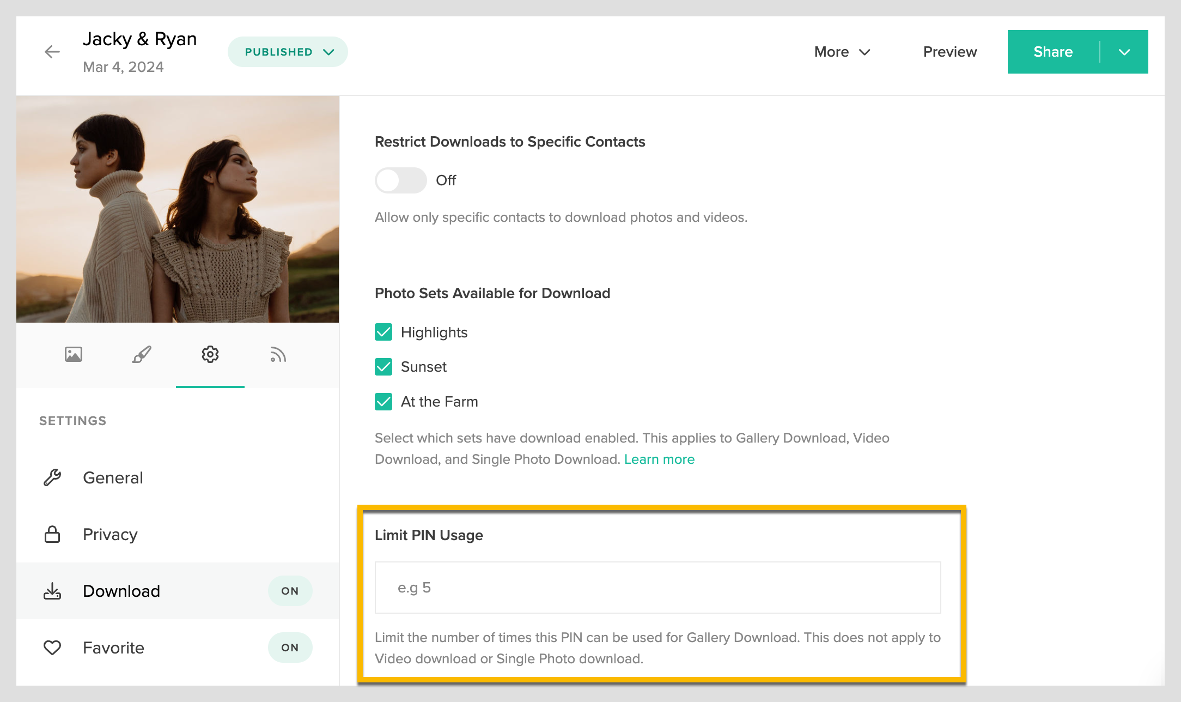1181x702 pixels.
Task: Open the activity feed tab icon
Action: click(278, 354)
